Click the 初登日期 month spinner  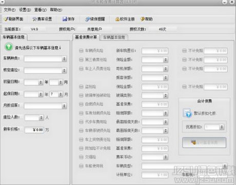56,82
